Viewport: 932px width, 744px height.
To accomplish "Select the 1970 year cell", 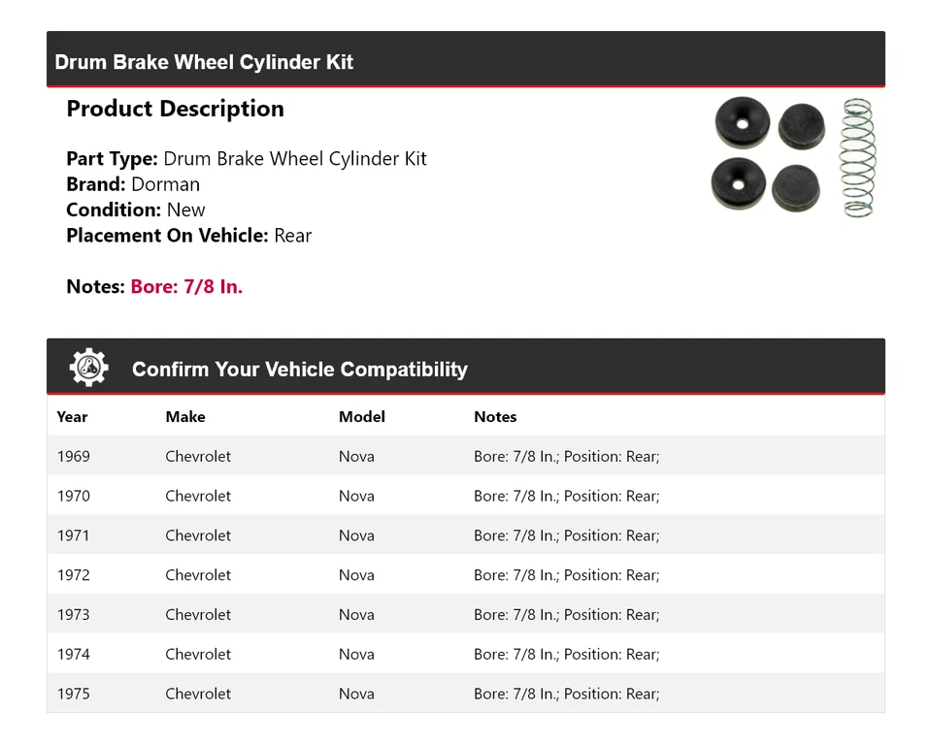I will (x=74, y=496).
